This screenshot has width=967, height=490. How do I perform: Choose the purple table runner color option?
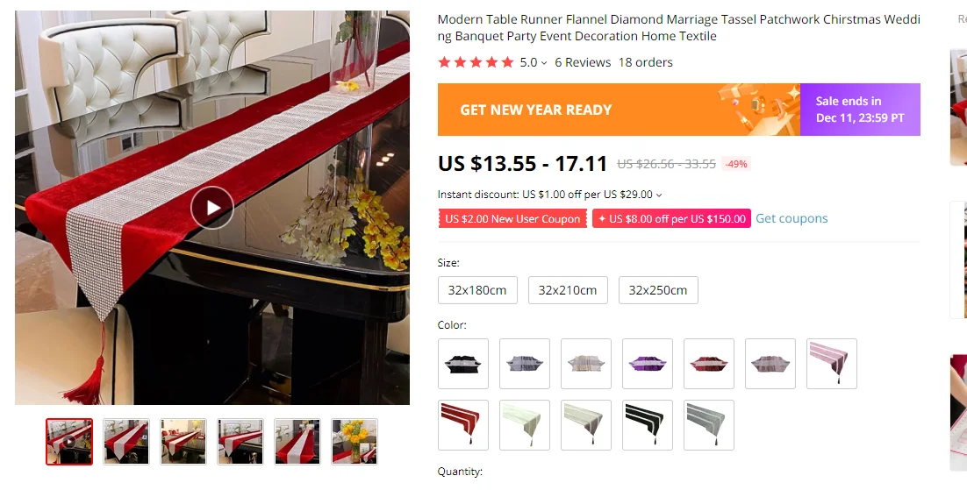(647, 364)
